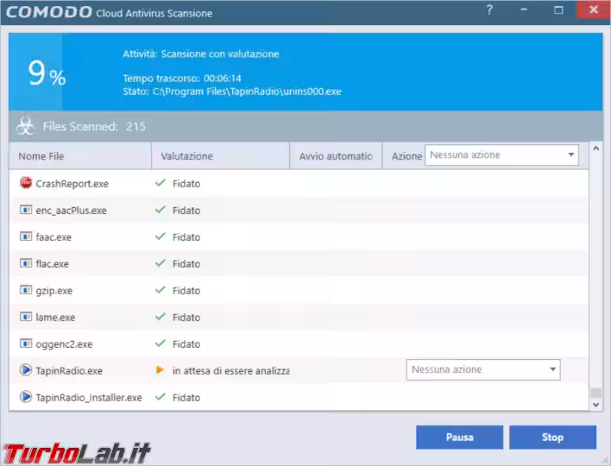Open the Azione header dropdown
This screenshot has height=466, width=611.
pos(501,154)
